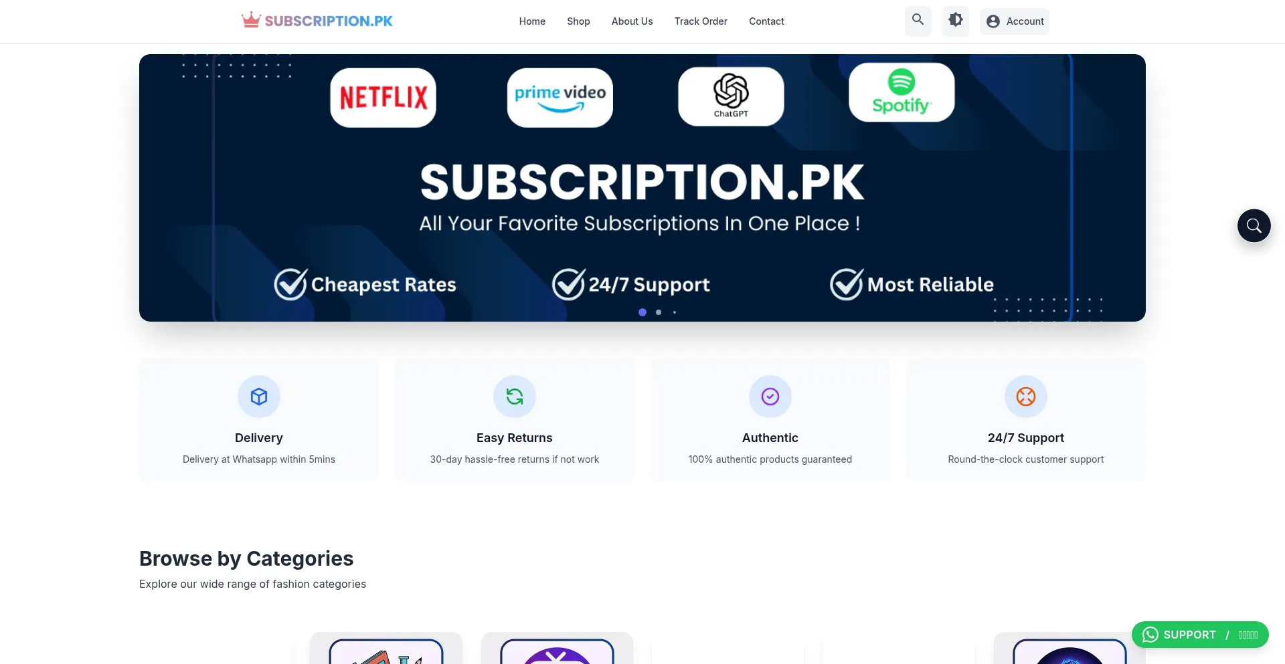Select the second carousel slide dot
1285x664 pixels.
659,312
